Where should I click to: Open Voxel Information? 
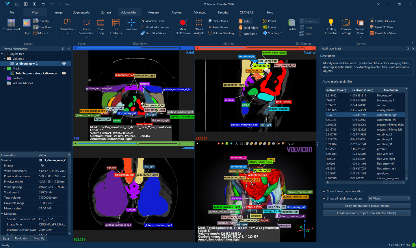coord(155,27)
